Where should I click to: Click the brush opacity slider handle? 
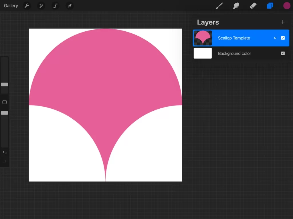(x=5, y=113)
